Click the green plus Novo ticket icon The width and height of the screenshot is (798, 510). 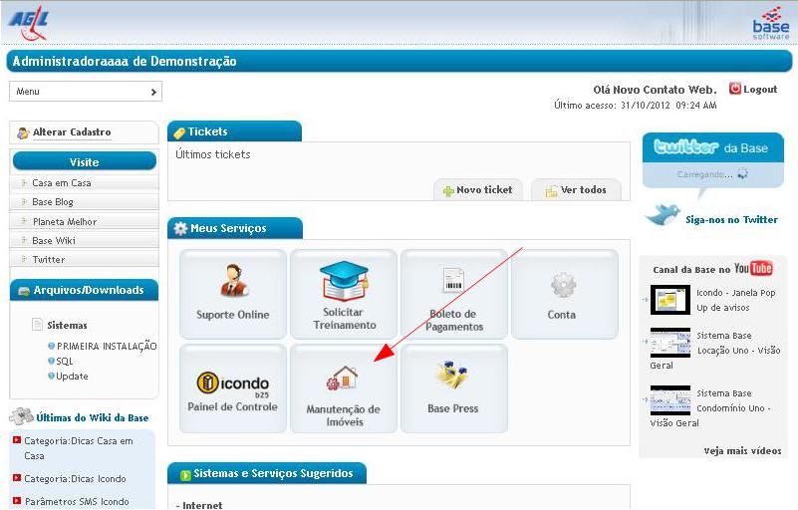tap(448, 191)
